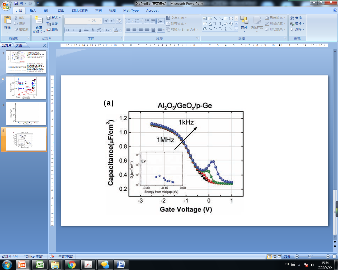
Task: Click the Undo arrow icon
Action: [22, 3]
